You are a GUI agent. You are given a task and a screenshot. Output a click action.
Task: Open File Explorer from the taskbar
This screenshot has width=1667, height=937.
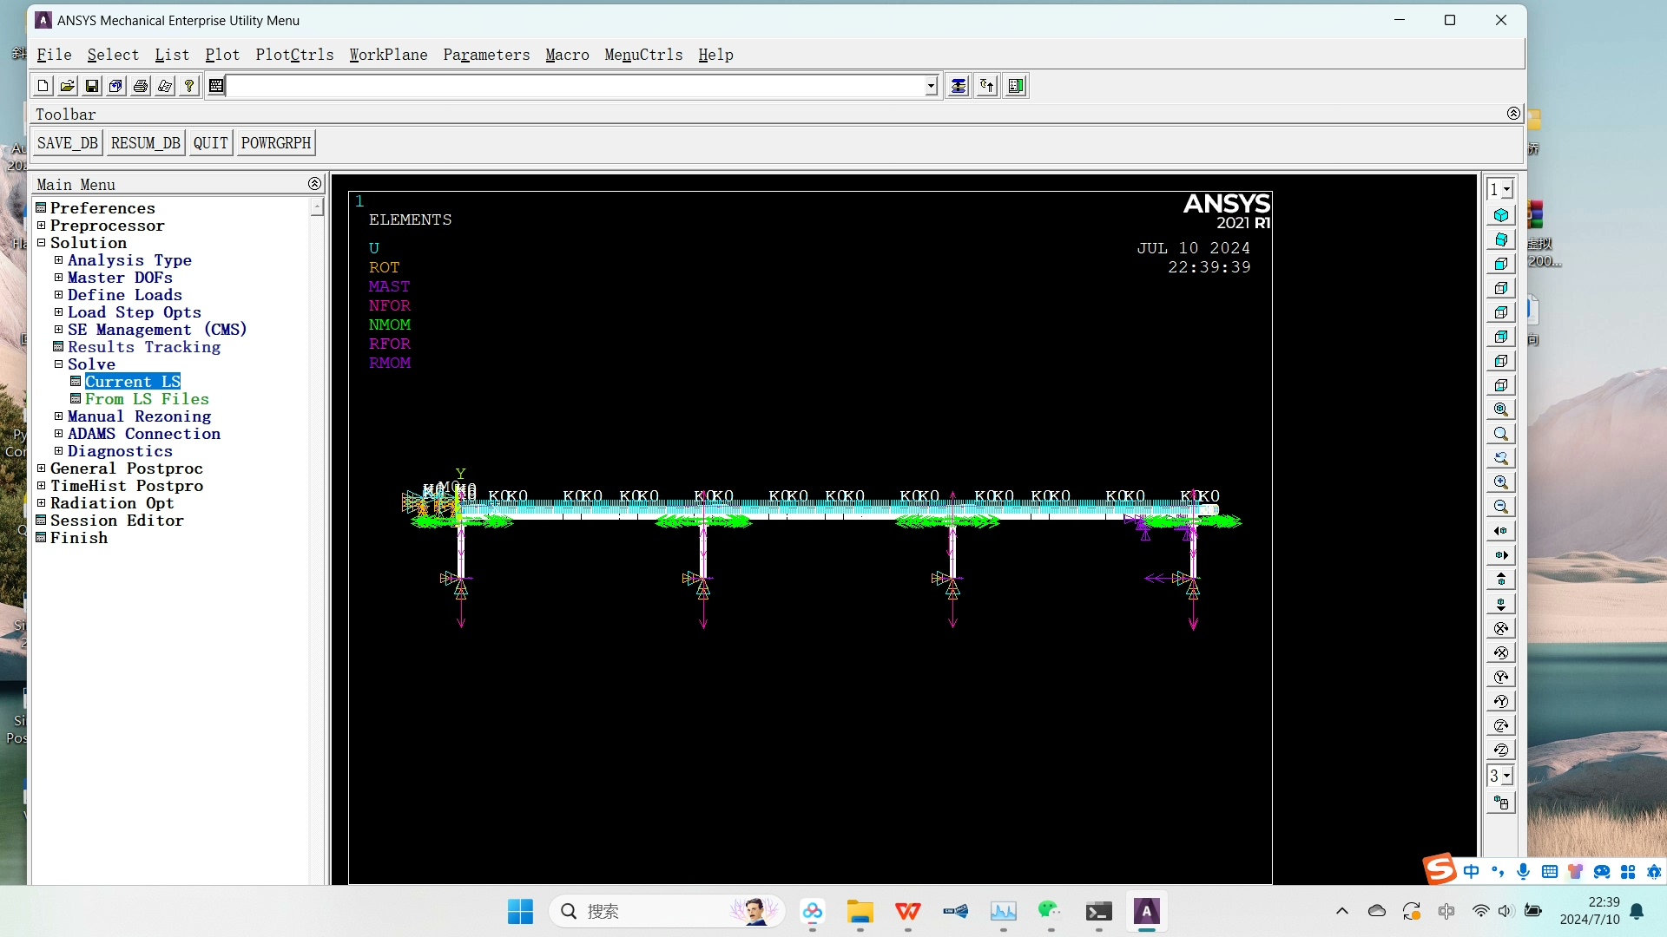coord(860,911)
